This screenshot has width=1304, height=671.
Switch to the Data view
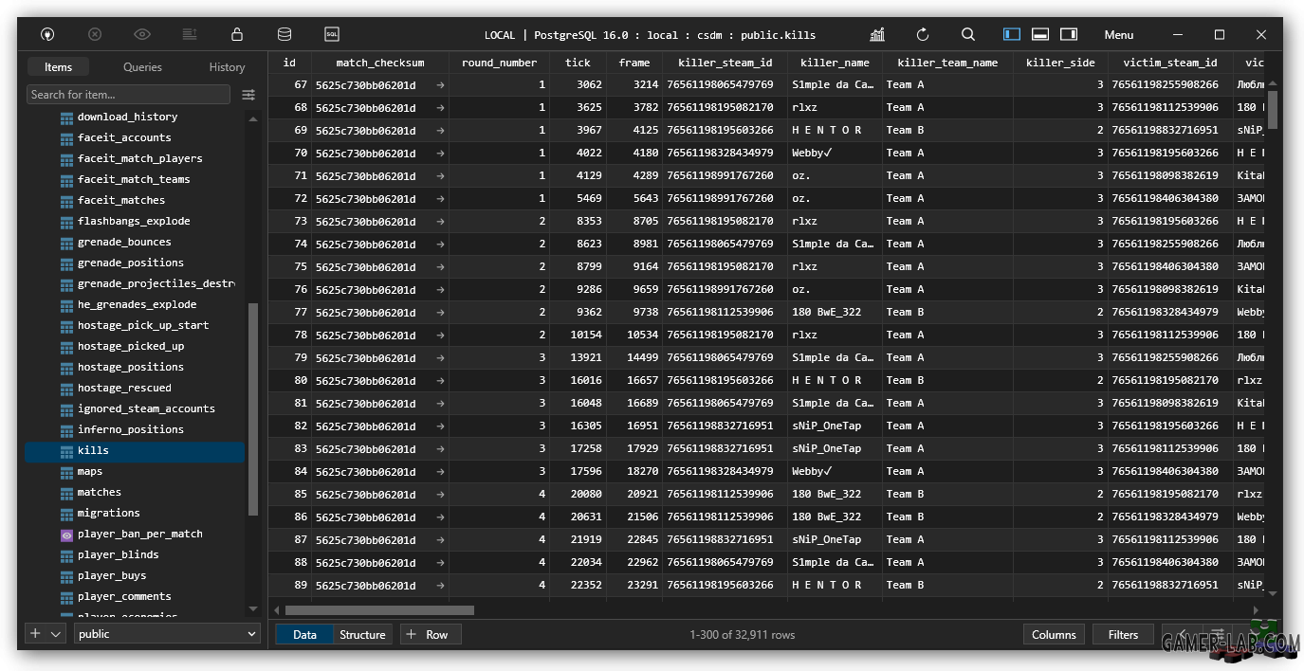[304, 635]
